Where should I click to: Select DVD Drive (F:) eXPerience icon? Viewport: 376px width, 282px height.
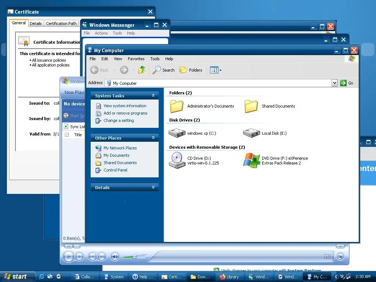point(251,160)
